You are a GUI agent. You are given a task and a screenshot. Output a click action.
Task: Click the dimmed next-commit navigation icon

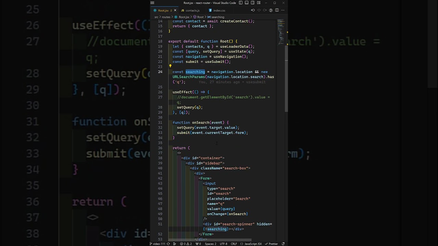click(x=265, y=10)
